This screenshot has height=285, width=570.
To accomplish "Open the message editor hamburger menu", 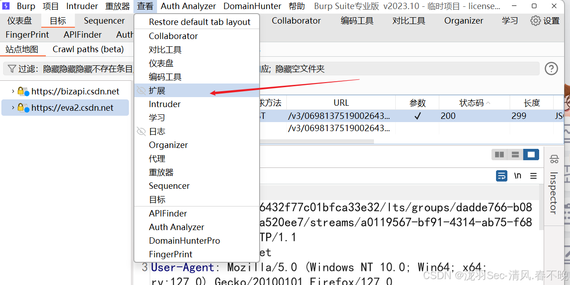I will pos(534,176).
